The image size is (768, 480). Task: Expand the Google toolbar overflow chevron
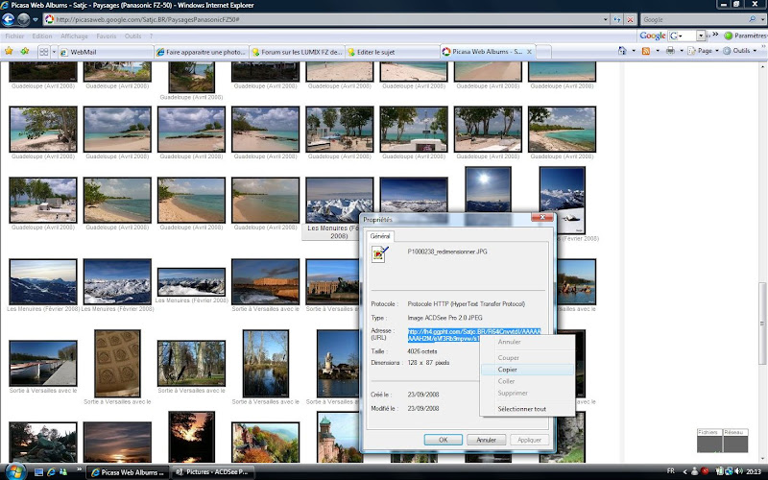[715, 35]
